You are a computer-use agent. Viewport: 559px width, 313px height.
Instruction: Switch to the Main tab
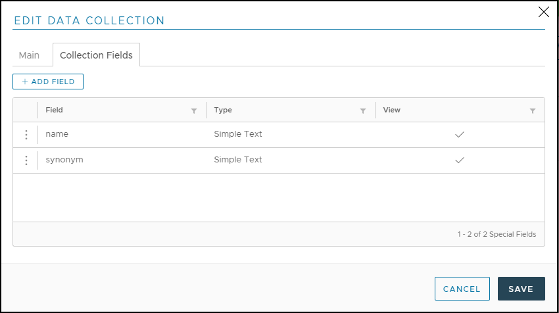[x=29, y=55]
